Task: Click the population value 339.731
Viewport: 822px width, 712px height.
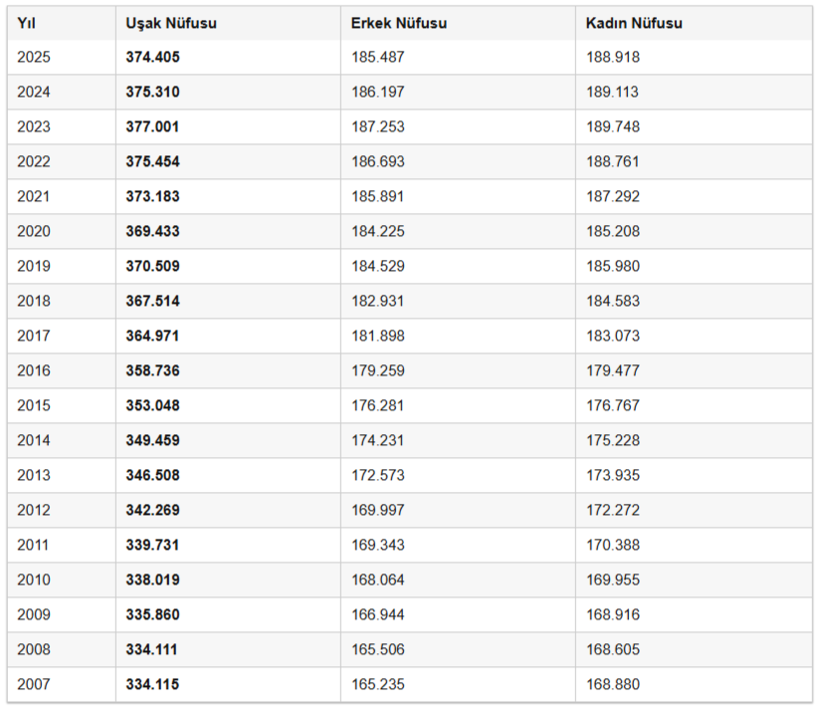Action: pos(152,545)
